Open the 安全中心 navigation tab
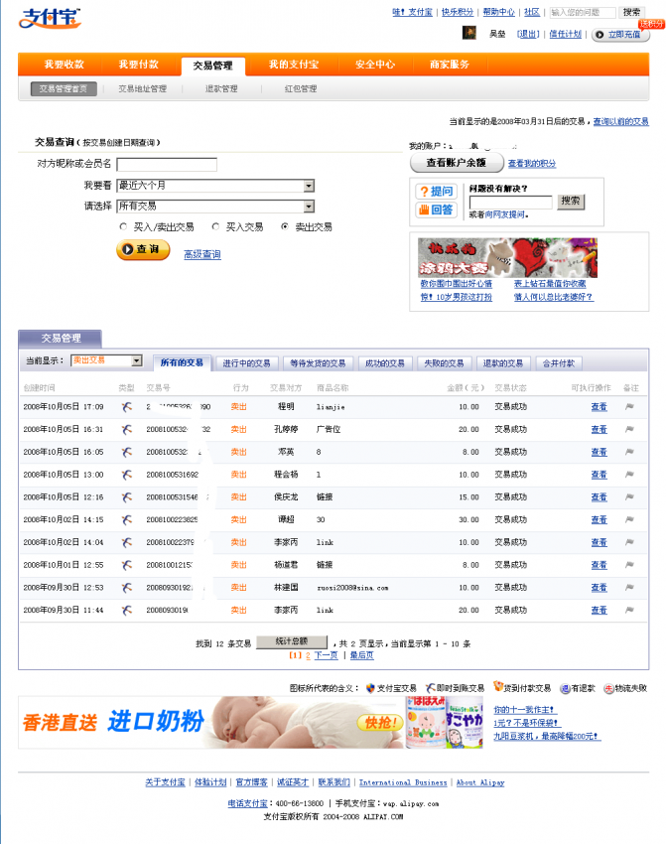 (375, 65)
